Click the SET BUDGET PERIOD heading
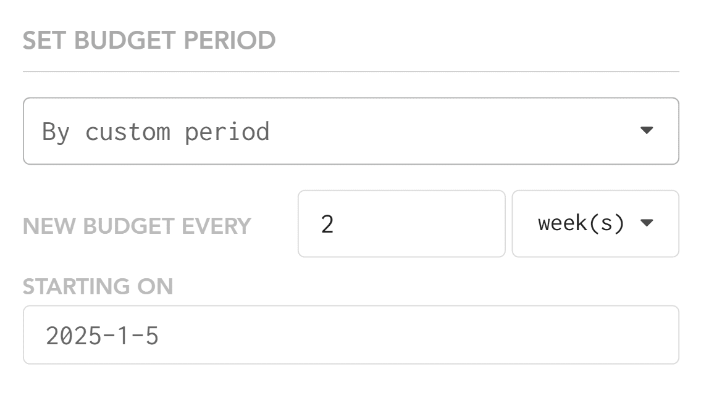The height and width of the screenshot is (393, 701). point(149,41)
